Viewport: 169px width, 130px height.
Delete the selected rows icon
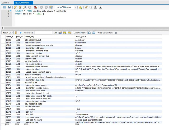70,33
